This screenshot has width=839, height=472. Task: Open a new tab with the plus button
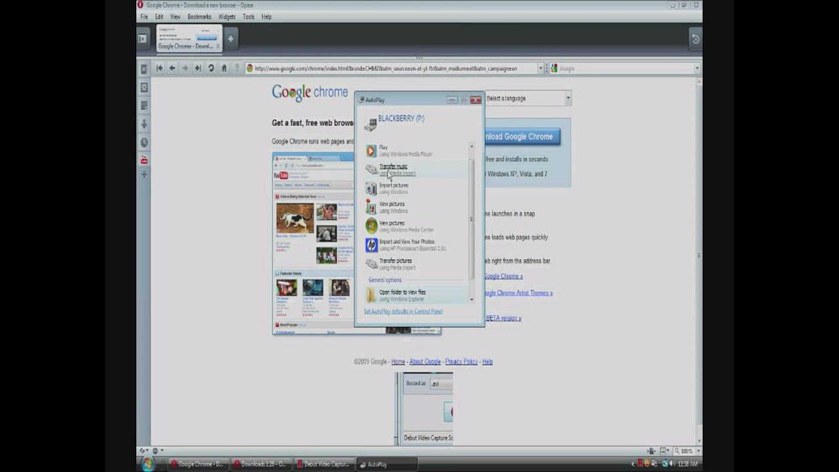(230, 39)
